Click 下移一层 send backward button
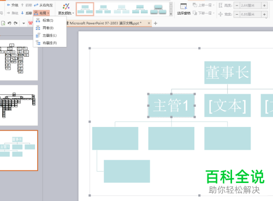The height and width of the screenshot is (201, 273). click(202, 13)
